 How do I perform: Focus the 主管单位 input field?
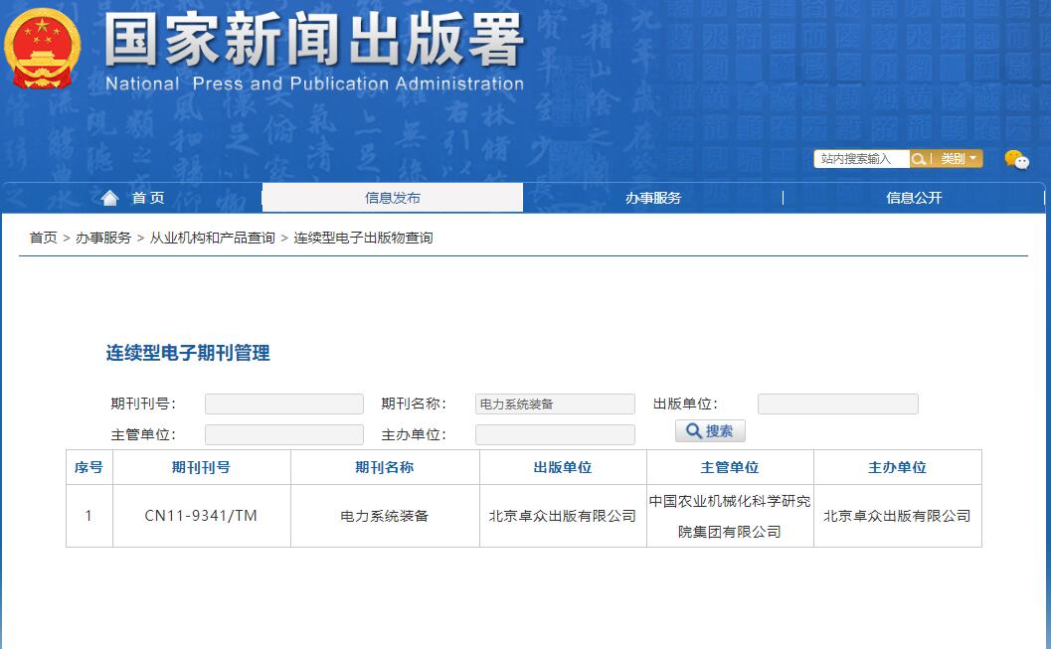(283, 434)
